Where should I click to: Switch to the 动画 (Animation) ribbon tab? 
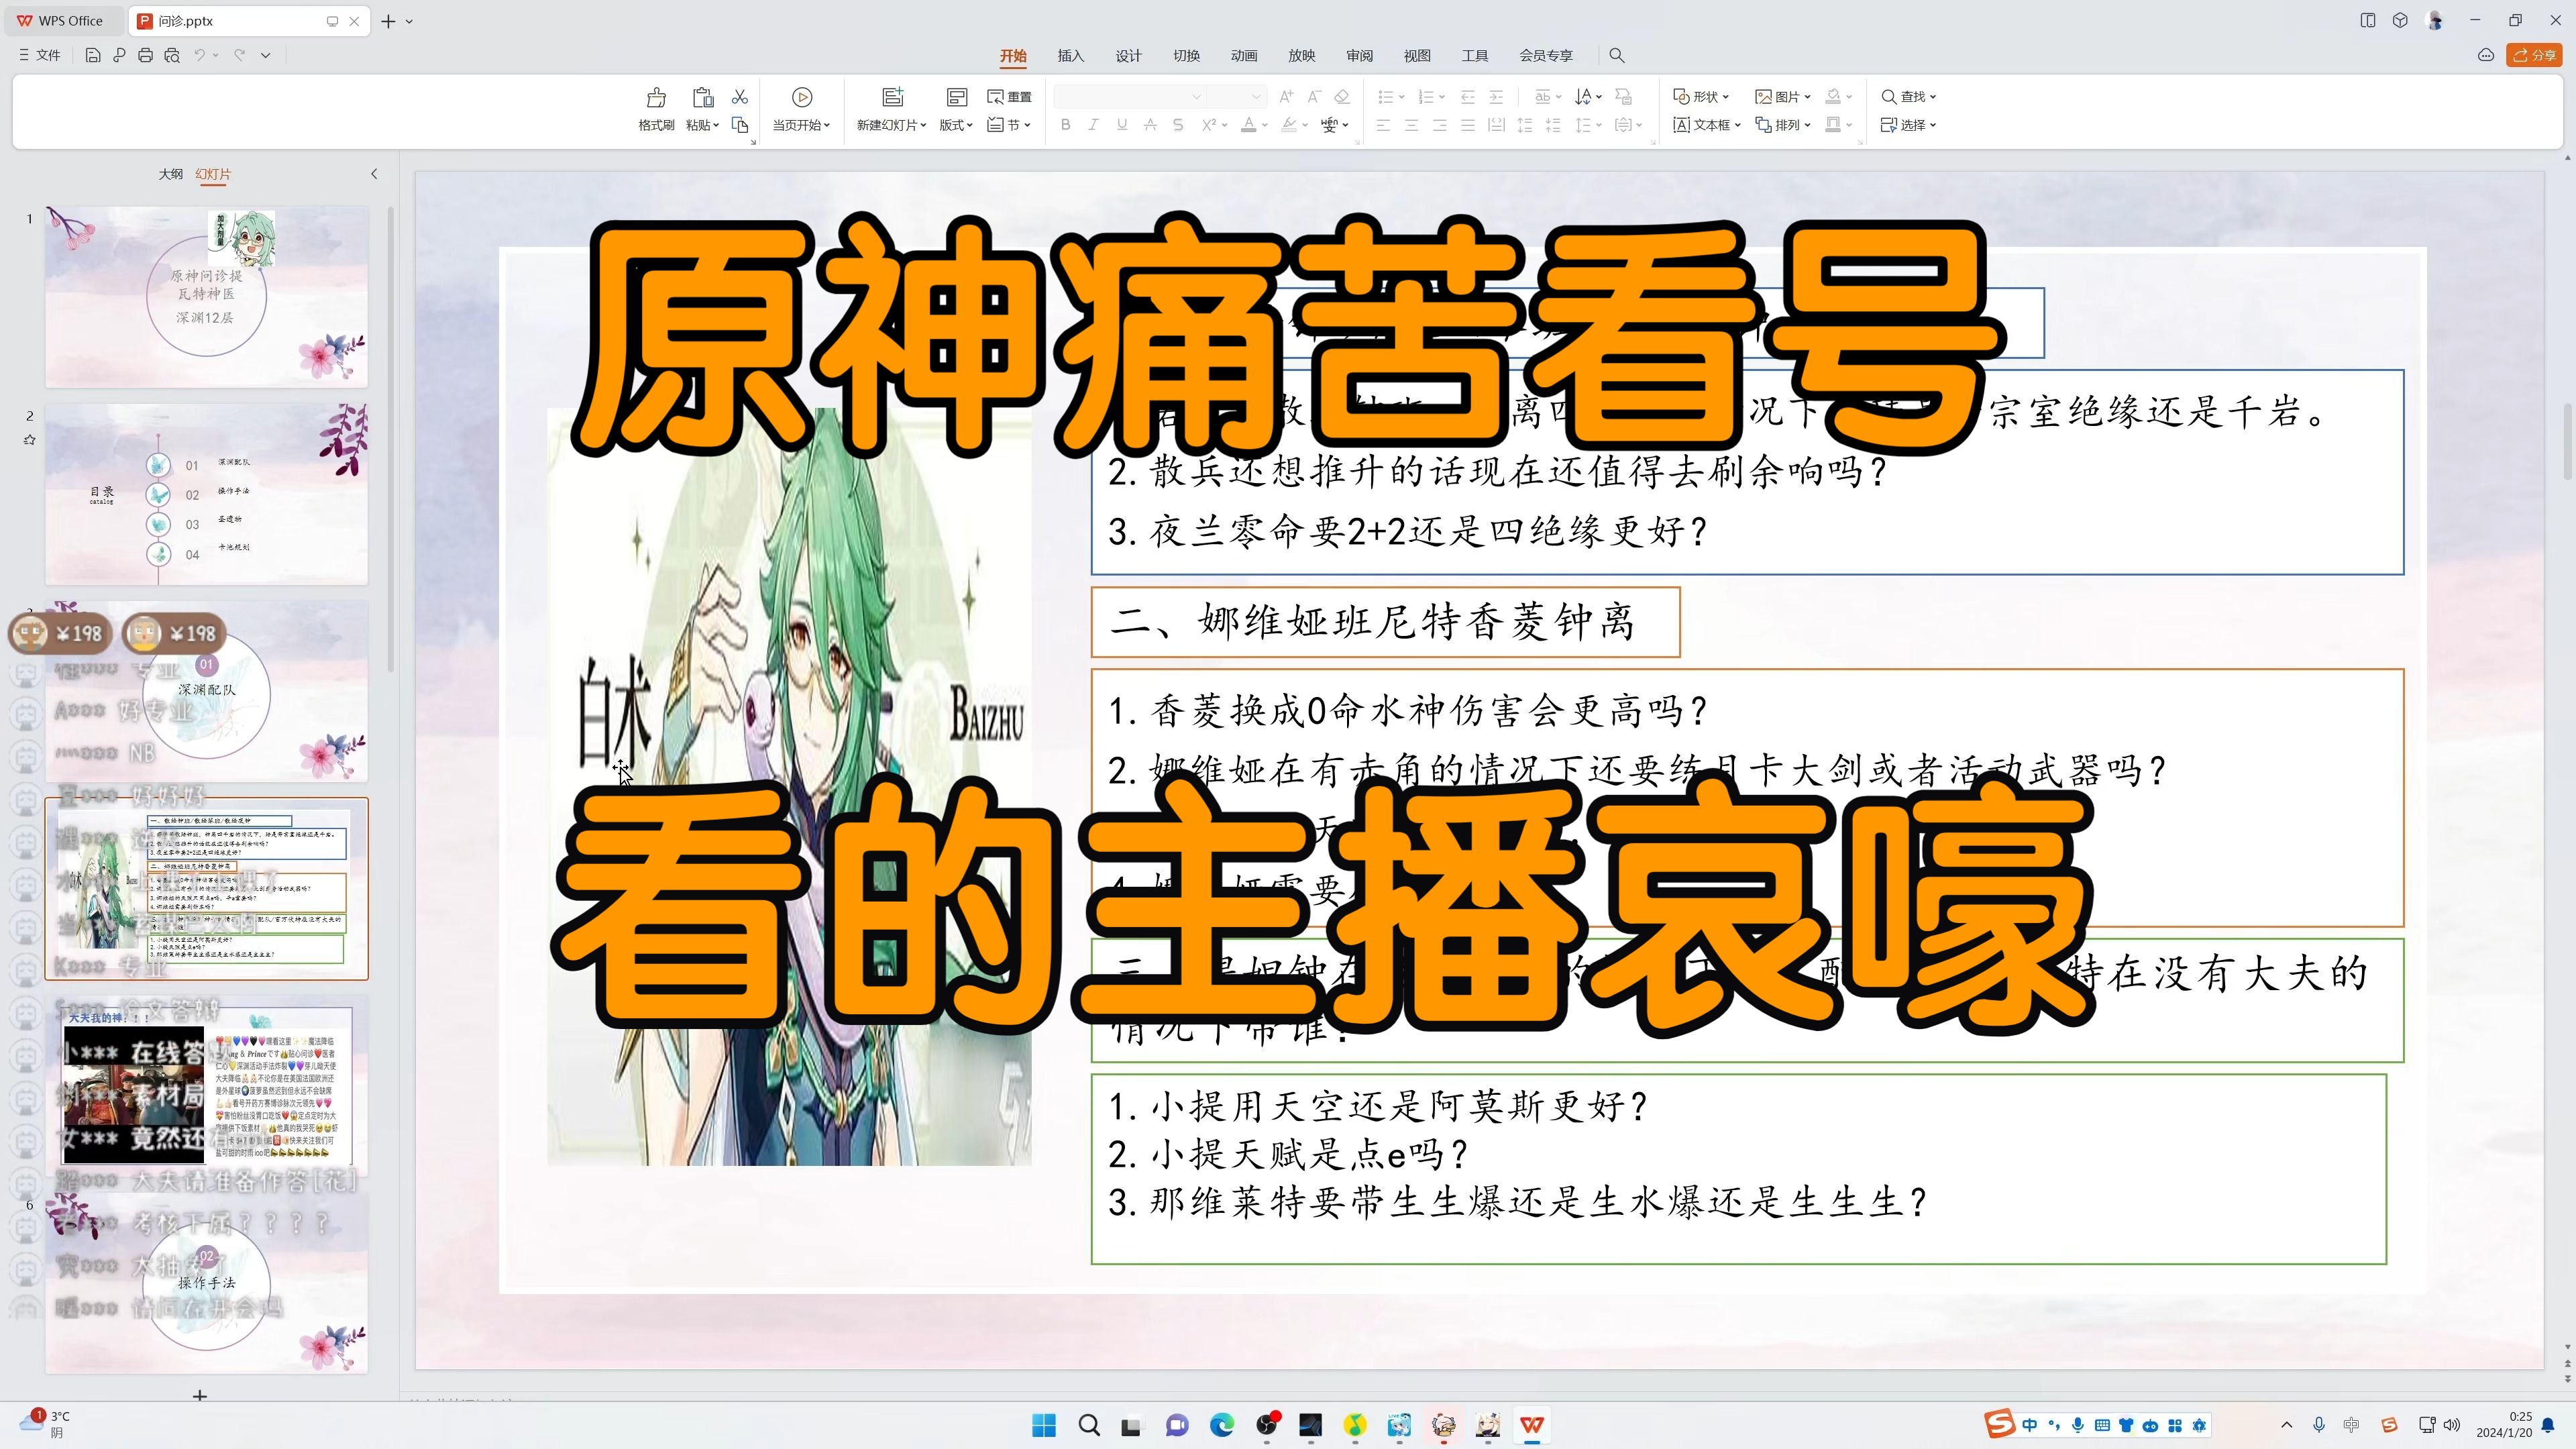click(1244, 56)
